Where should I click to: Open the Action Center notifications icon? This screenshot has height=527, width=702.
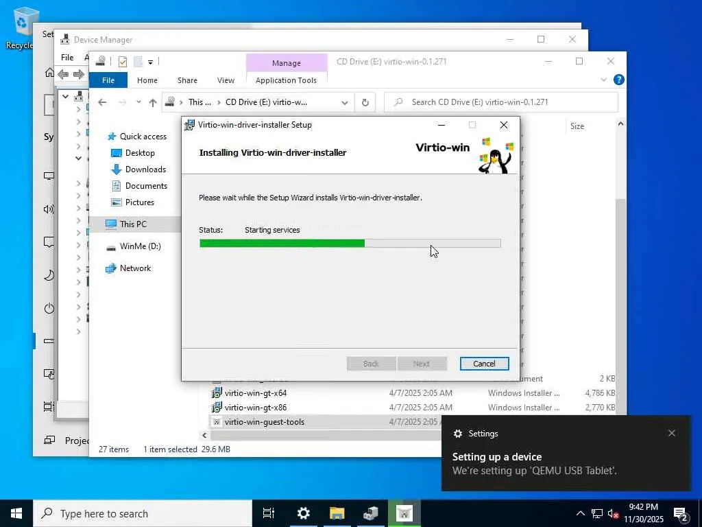click(x=681, y=514)
